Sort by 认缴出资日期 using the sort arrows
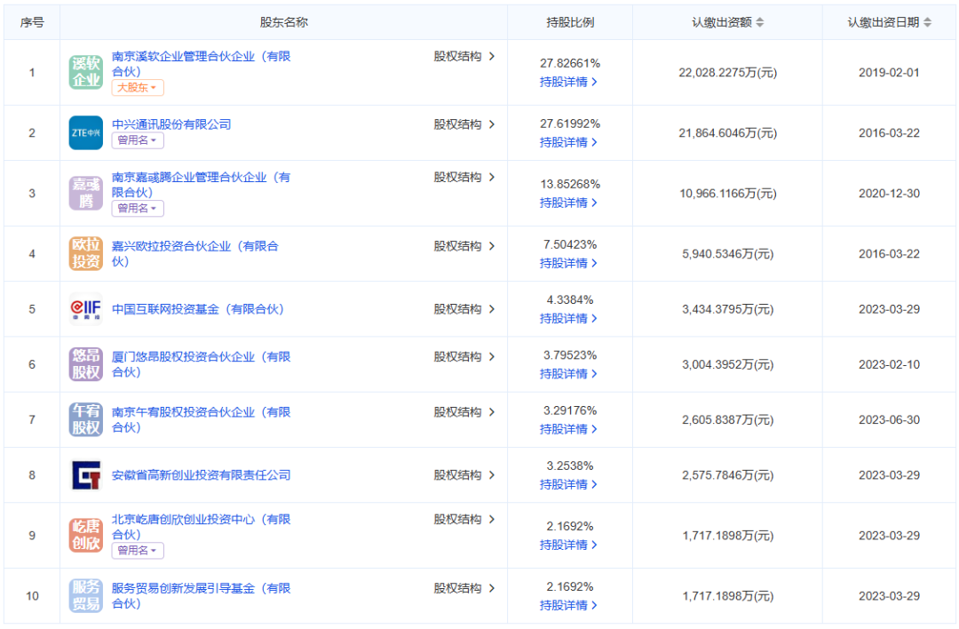959x629 pixels. point(927,22)
